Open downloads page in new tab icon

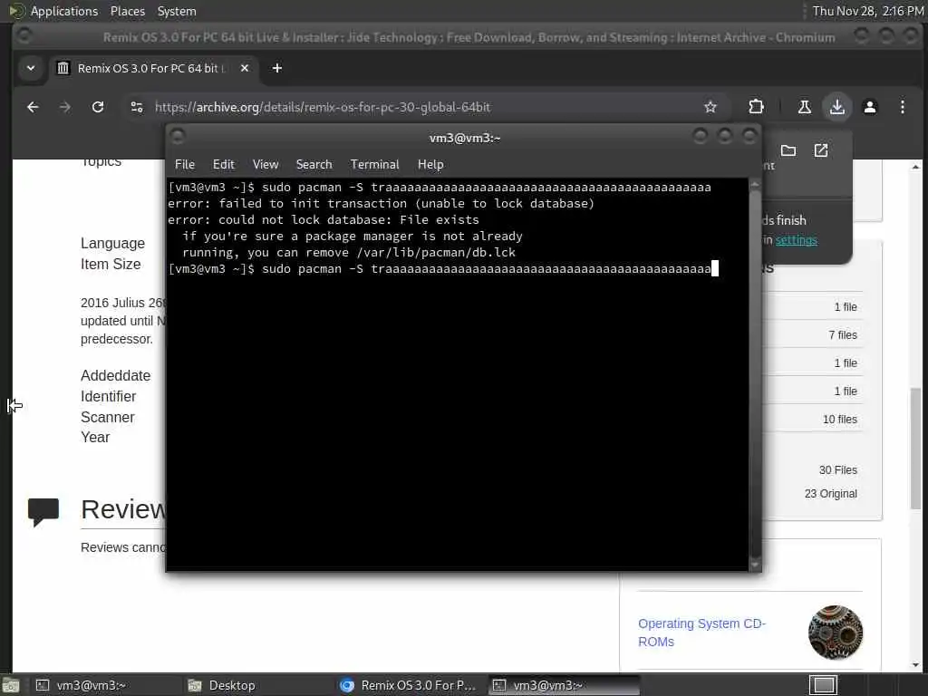click(x=821, y=151)
